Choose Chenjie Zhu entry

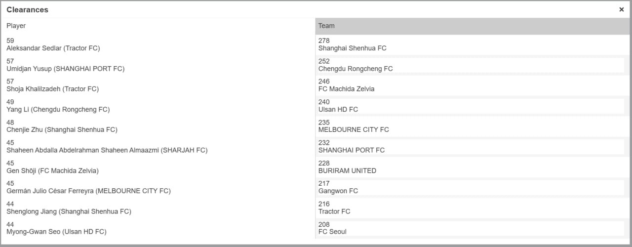click(158, 126)
